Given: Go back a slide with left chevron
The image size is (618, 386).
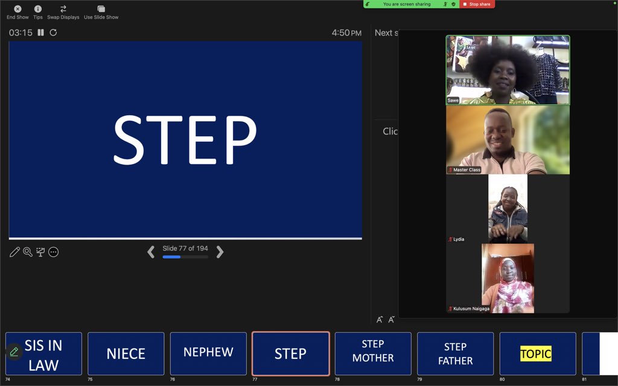Looking at the screenshot, I should click(151, 252).
